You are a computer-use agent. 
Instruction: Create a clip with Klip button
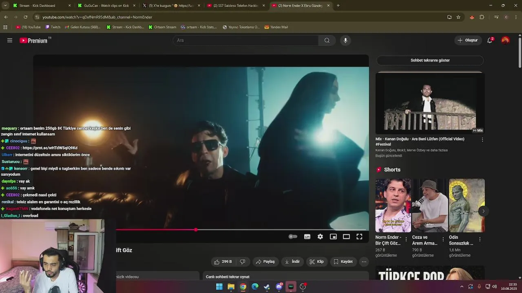316,262
